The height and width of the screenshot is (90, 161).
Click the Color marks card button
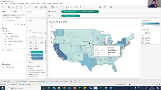pyautogui.click(x=30, y=41)
